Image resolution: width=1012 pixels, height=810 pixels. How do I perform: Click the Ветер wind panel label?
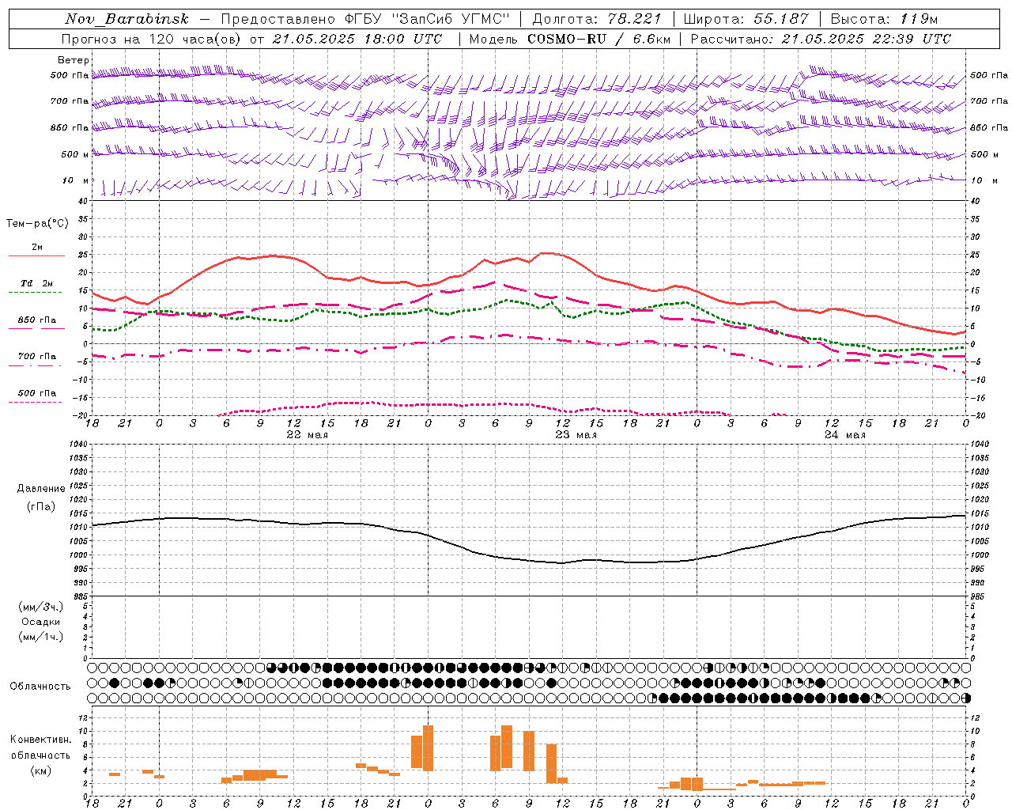pyautogui.click(x=74, y=60)
